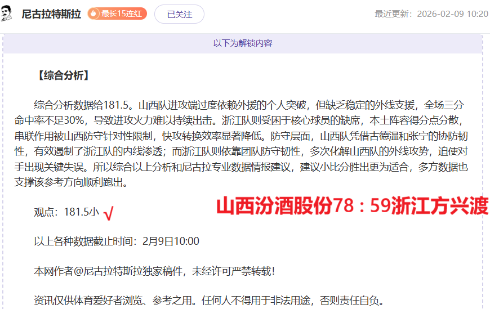The height and width of the screenshot is (309, 490).
Task: Click the 以下为解锁内容 banner
Action: pyautogui.click(x=243, y=43)
